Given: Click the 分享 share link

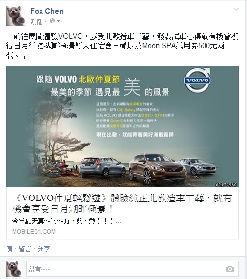Looking at the screenshot, I should point(43,249).
